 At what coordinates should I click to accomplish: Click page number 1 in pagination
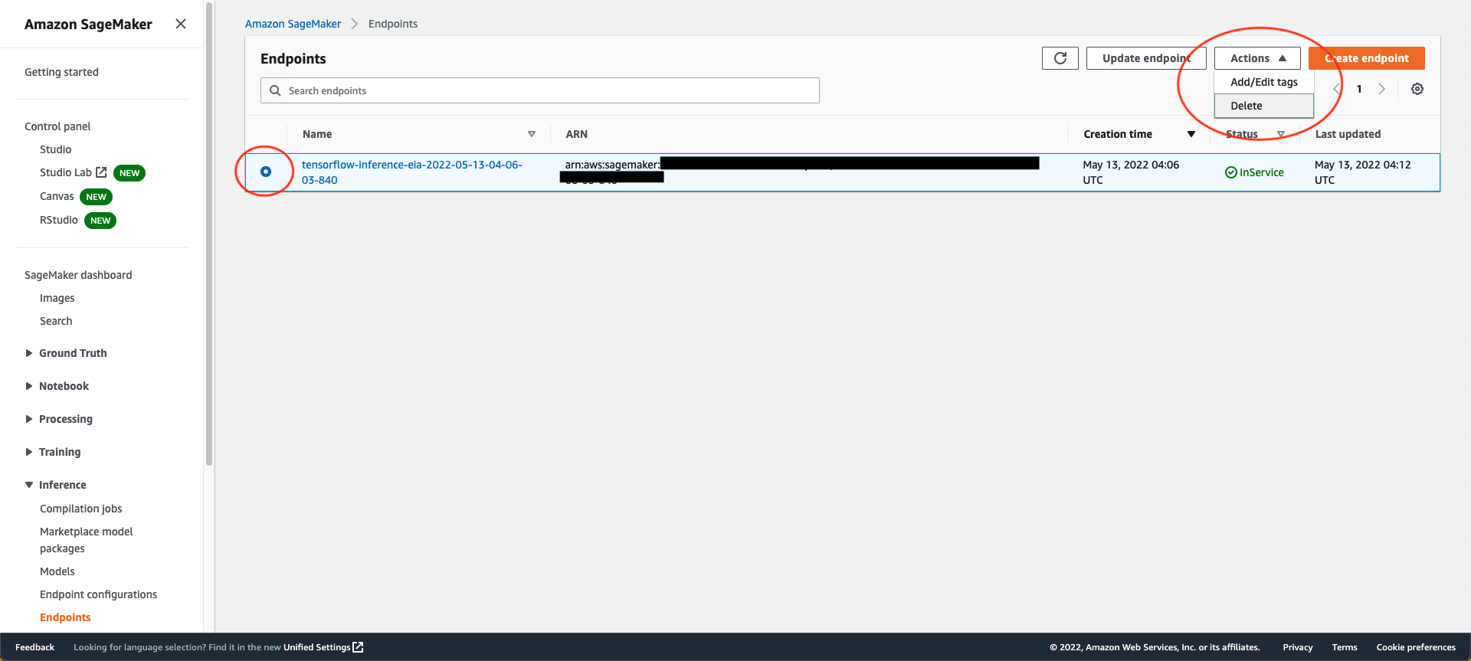(x=1359, y=89)
